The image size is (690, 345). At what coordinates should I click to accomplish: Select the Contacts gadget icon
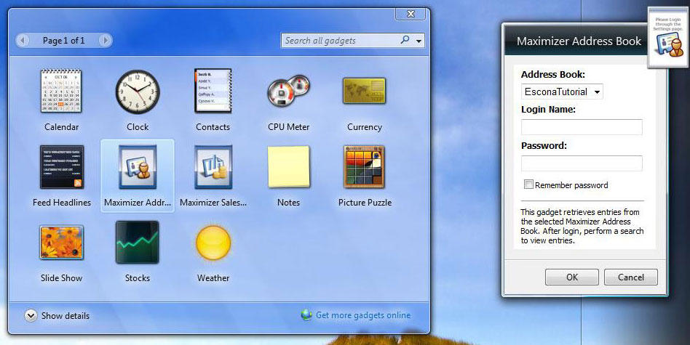point(213,91)
